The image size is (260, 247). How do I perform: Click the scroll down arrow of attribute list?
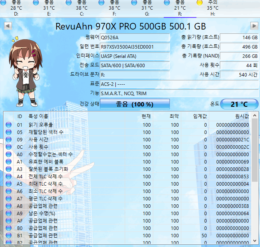255,241
